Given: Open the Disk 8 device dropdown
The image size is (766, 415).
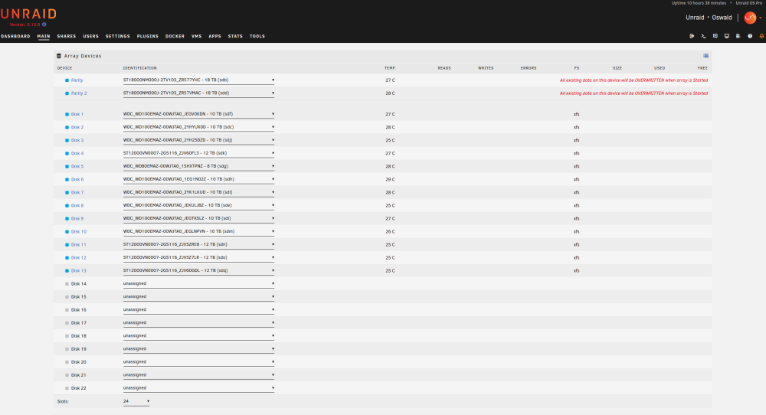Looking at the screenshot, I should point(198,205).
